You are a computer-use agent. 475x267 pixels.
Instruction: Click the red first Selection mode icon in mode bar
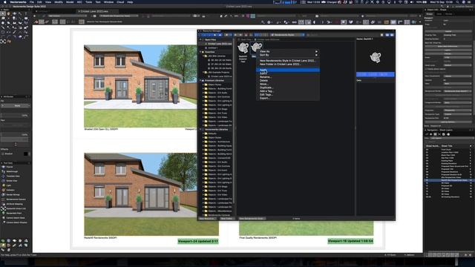[x=36, y=22]
